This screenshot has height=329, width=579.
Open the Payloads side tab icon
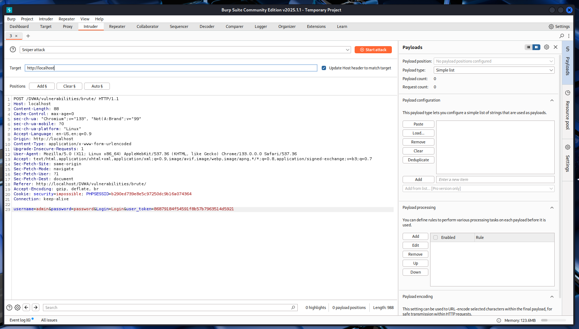568,49
